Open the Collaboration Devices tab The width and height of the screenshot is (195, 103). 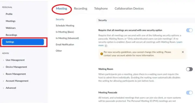coord(129,8)
